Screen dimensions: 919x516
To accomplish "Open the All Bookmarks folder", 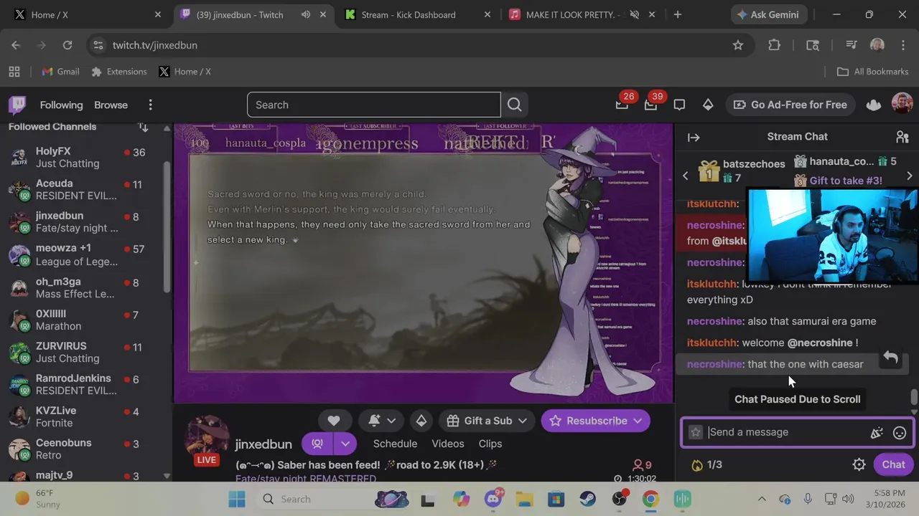I will (x=873, y=72).
